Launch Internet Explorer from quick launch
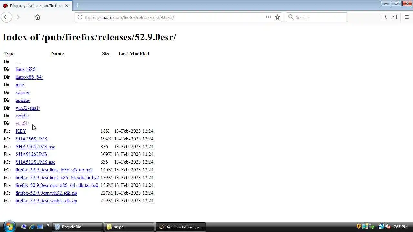Viewport: 413px width, 232px height. click(x=32, y=227)
